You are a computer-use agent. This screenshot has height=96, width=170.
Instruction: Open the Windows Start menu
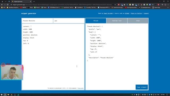tap(2, 95)
